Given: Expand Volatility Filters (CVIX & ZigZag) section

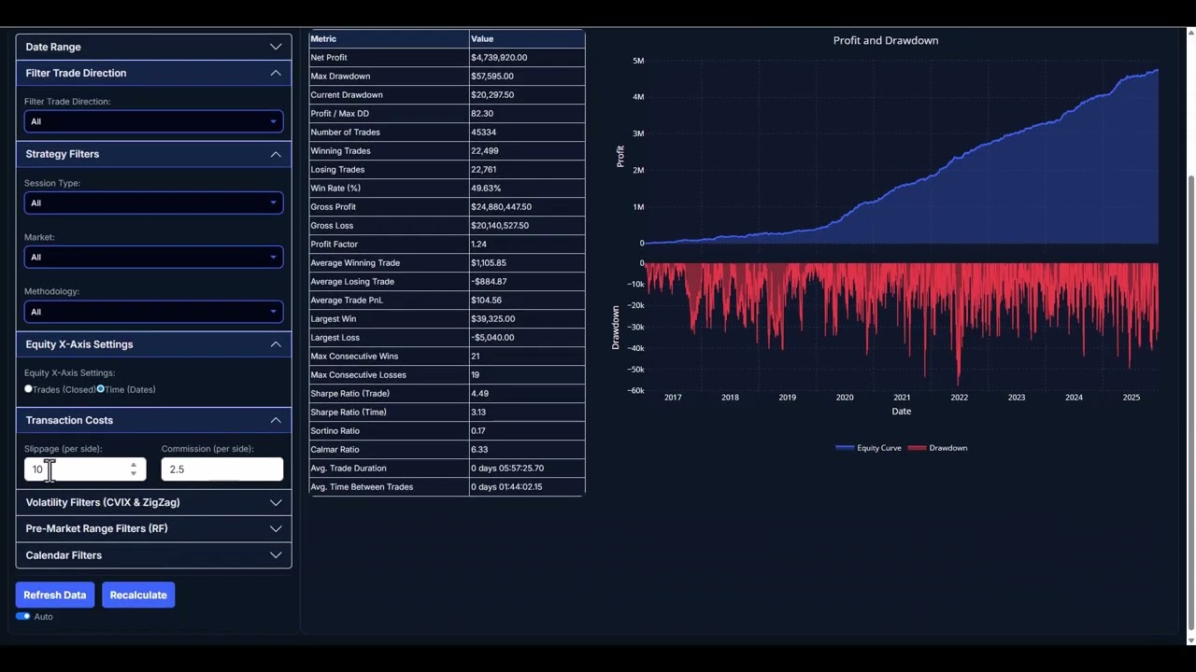Looking at the screenshot, I should (x=153, y=502).
